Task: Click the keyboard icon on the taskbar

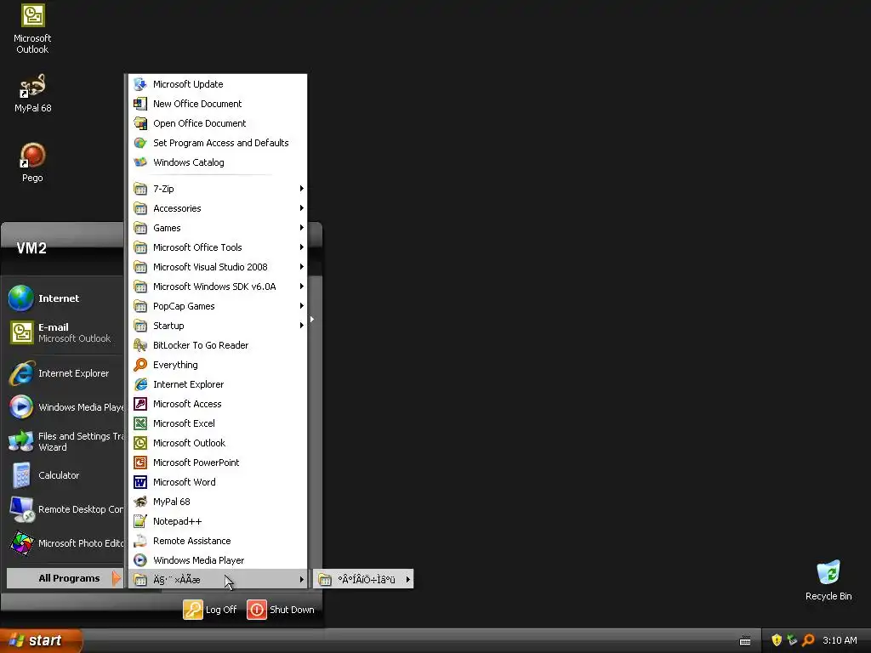Action: pos(745,641)
